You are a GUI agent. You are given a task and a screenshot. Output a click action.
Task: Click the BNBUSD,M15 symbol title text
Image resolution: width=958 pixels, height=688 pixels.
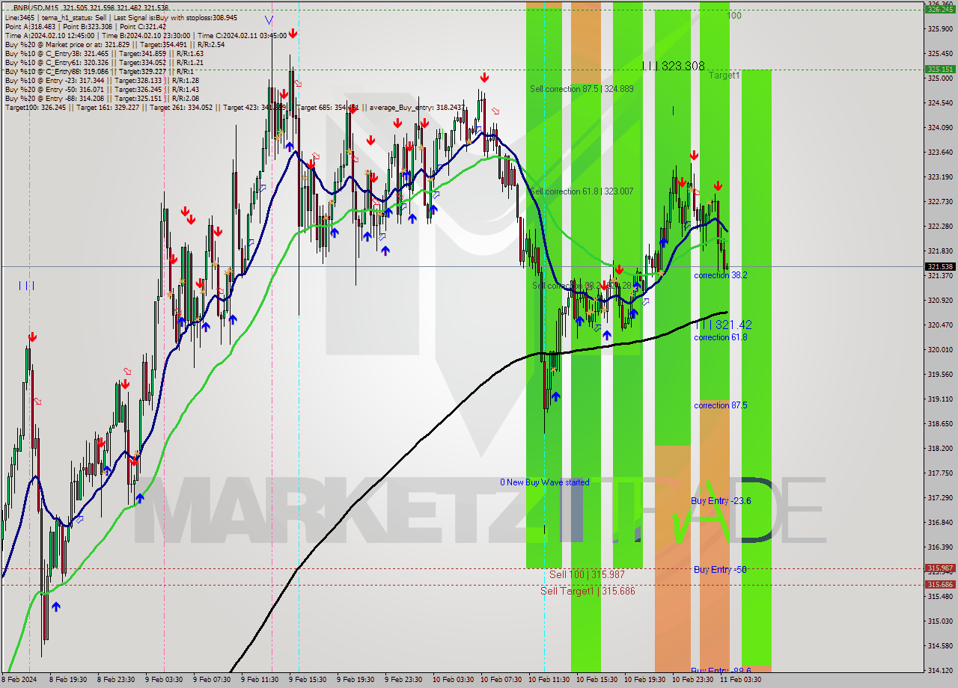click(37, 7)
